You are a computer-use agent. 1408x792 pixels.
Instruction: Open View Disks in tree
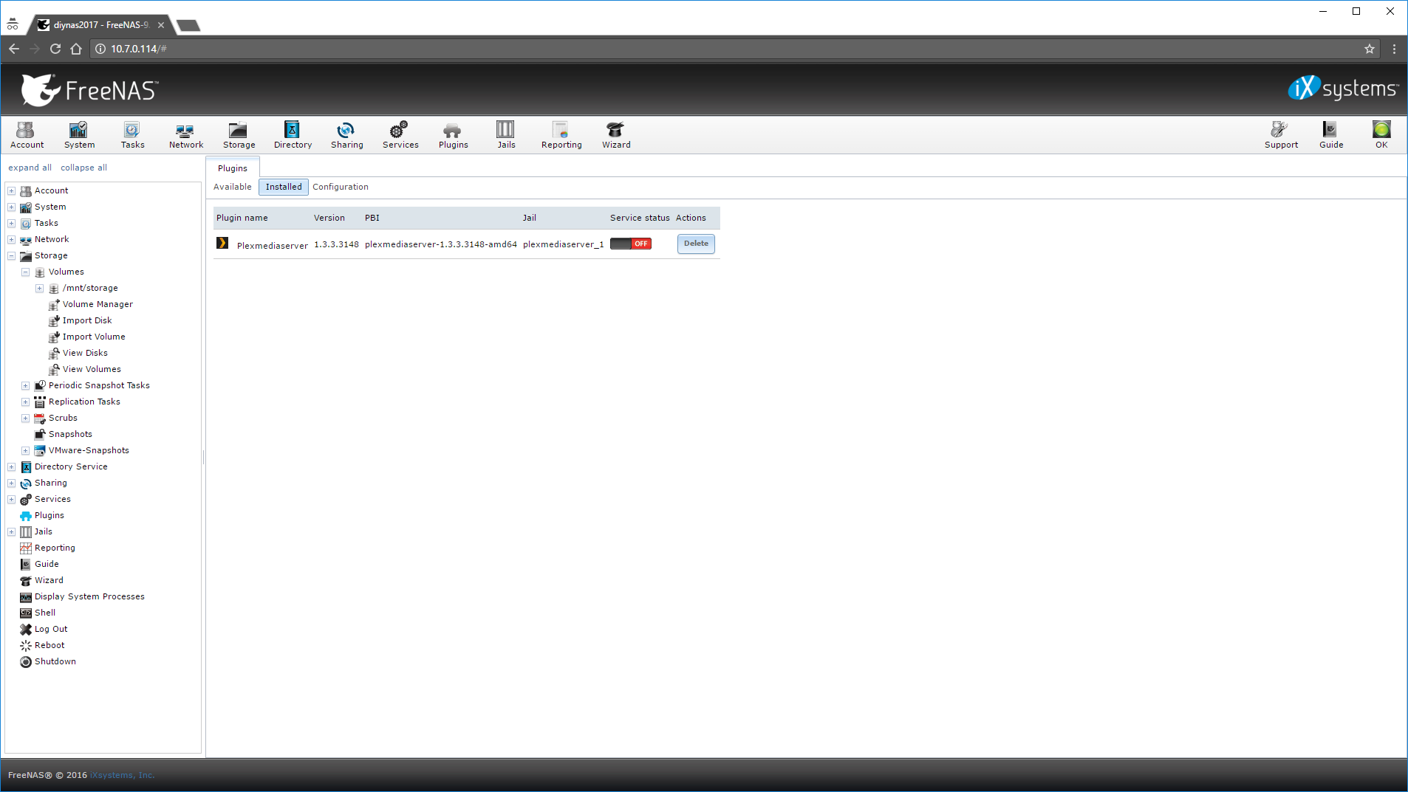(85, 353)
